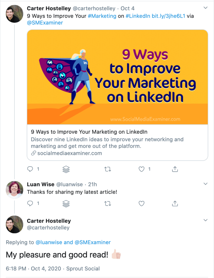Viewport: 214px width, 278px height.
Task: Click the reply icon on Luan Wise's tweet
Action: 30,203
